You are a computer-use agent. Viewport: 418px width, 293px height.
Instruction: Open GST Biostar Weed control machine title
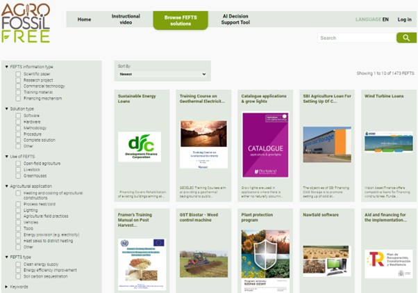pyautogui.click(x=199, y=217)
